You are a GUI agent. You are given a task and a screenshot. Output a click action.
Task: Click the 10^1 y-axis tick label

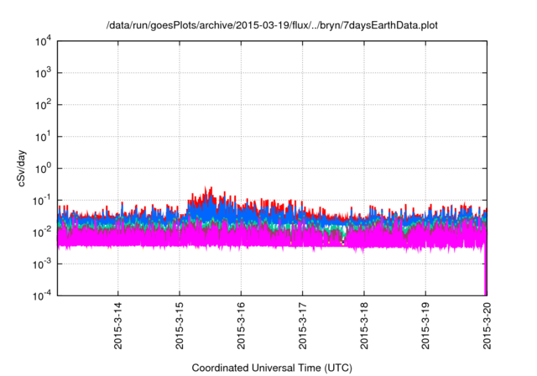tap(43, 137)
